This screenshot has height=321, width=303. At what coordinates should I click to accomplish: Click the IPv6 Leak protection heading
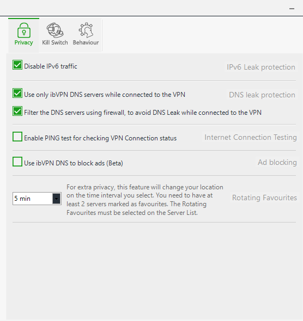point(261,67)
